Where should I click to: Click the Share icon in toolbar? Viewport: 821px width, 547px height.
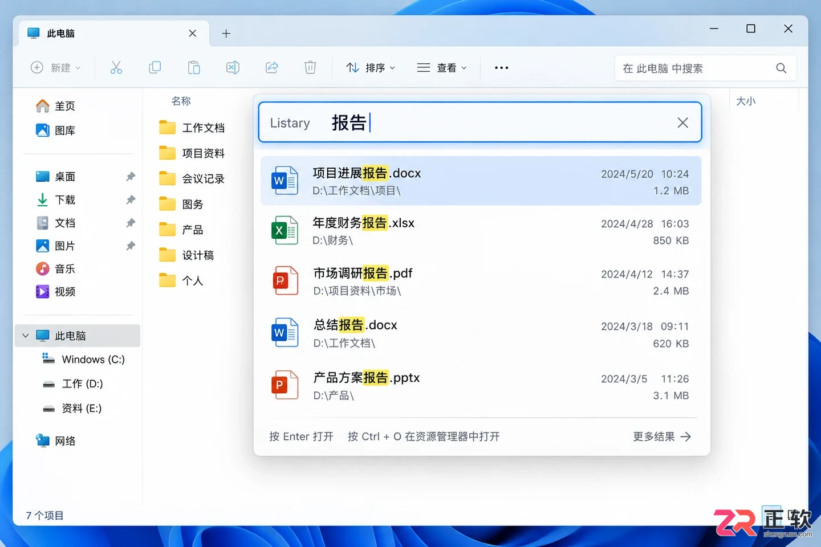tap(271, 68)
